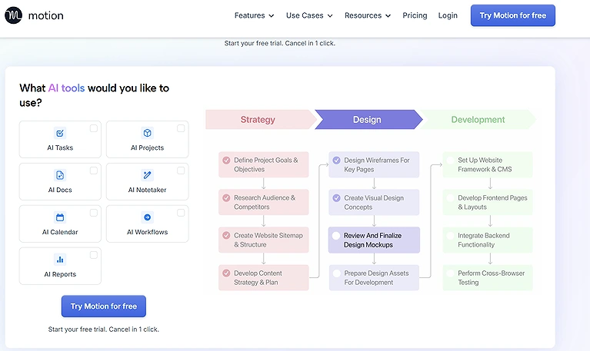The width and height of the screenshot is (590, 351).
Task: Click checkmark on Define Project Goals & Objectives
Action: click(226, 161)
